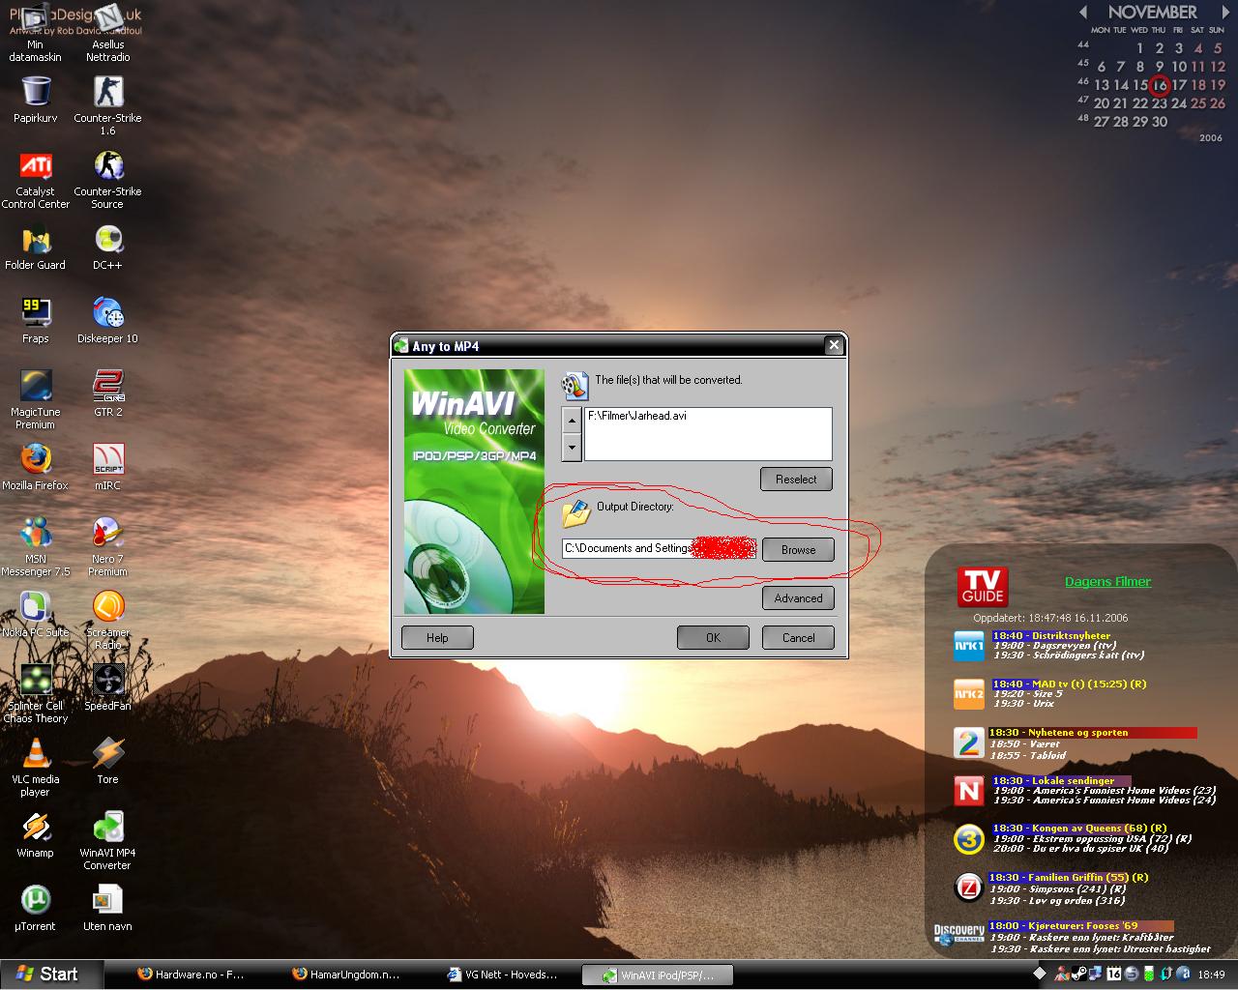Select TVNorge N channel logo
Viewport: 1238px width, 990px height.
[969, 791]
